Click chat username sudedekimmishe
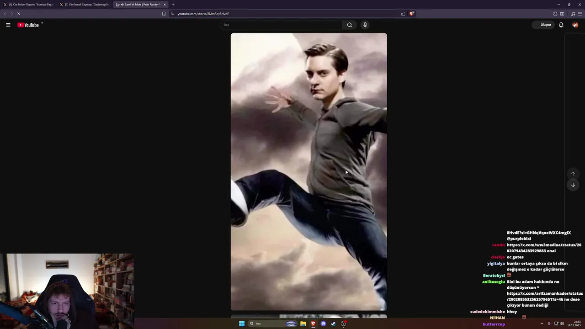The height and width of the screenshot is (329, 585). pos(488,312)
